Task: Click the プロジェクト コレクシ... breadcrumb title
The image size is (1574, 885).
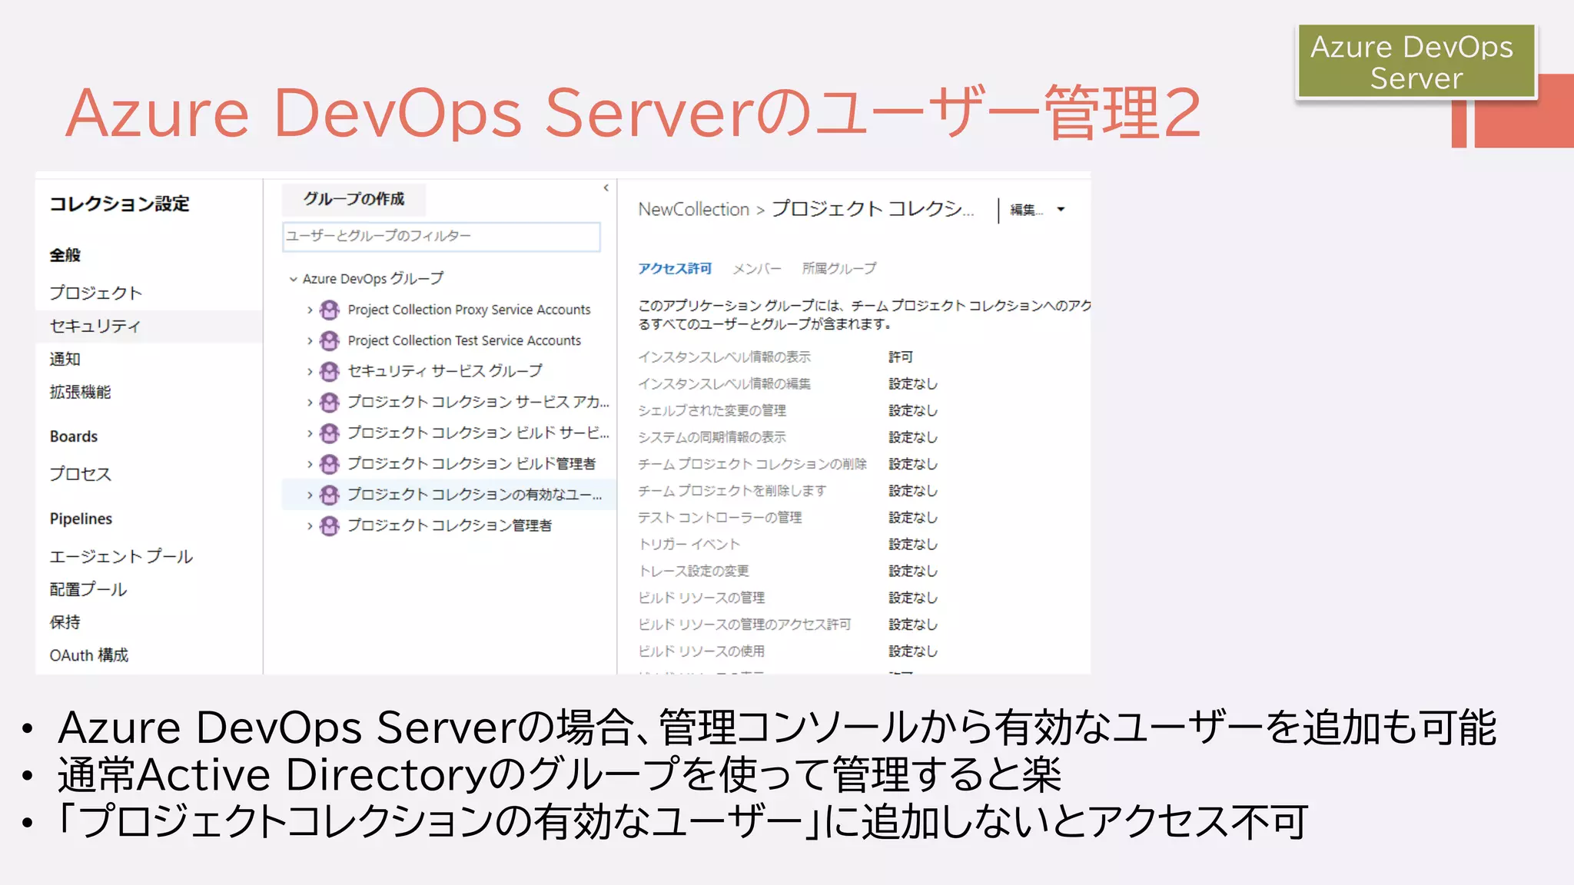Action: click(873, 209)
